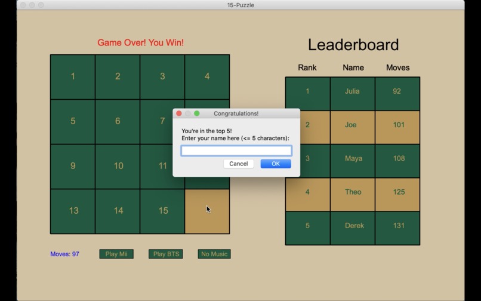The image size is (481, 301).
Task: Click the Derek row's rank 5 cell
Action: (308, 228)
